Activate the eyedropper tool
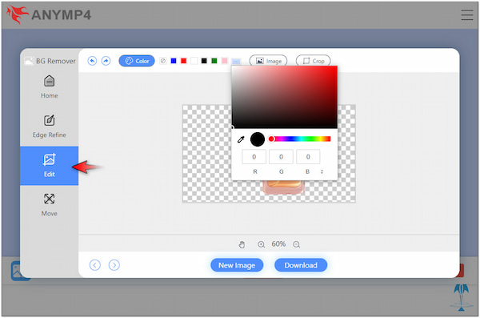Viewport: 480px width, 318px height. pyautogui.click(x=241, y=139)
